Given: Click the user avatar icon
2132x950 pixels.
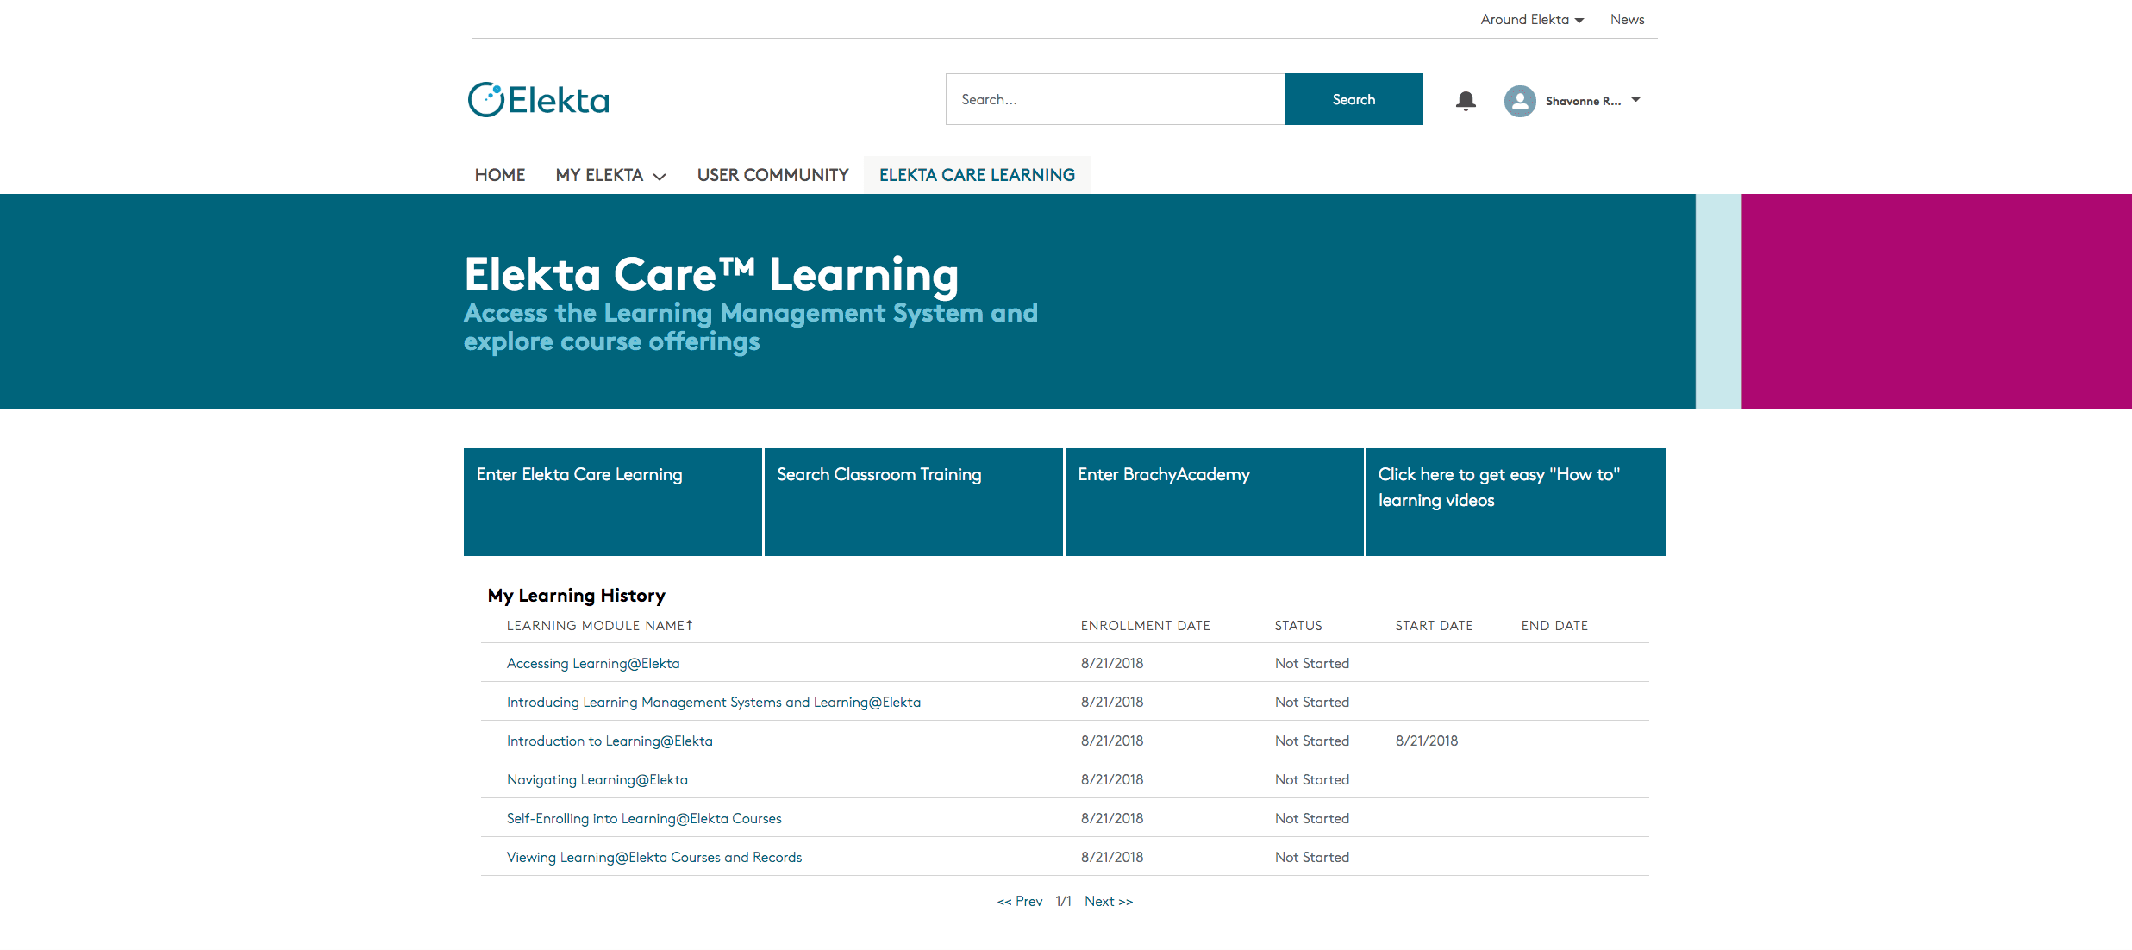Looking at the screenshot, I should 1520,101.
